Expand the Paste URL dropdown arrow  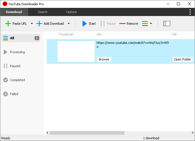click(32, 24)
